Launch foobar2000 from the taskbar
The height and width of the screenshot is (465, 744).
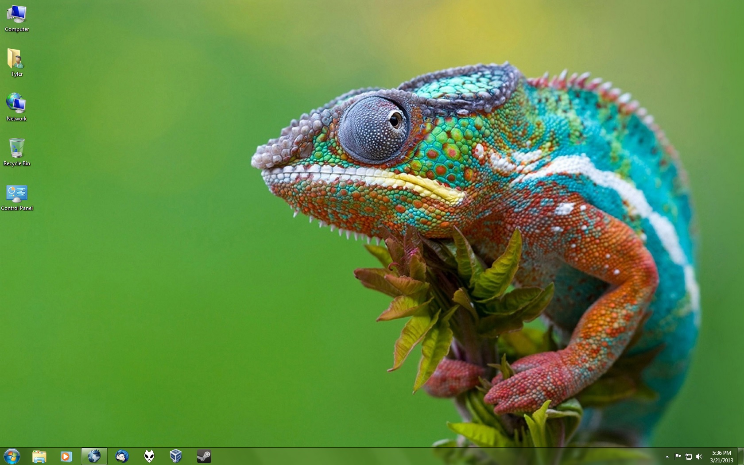coord(149,456)
